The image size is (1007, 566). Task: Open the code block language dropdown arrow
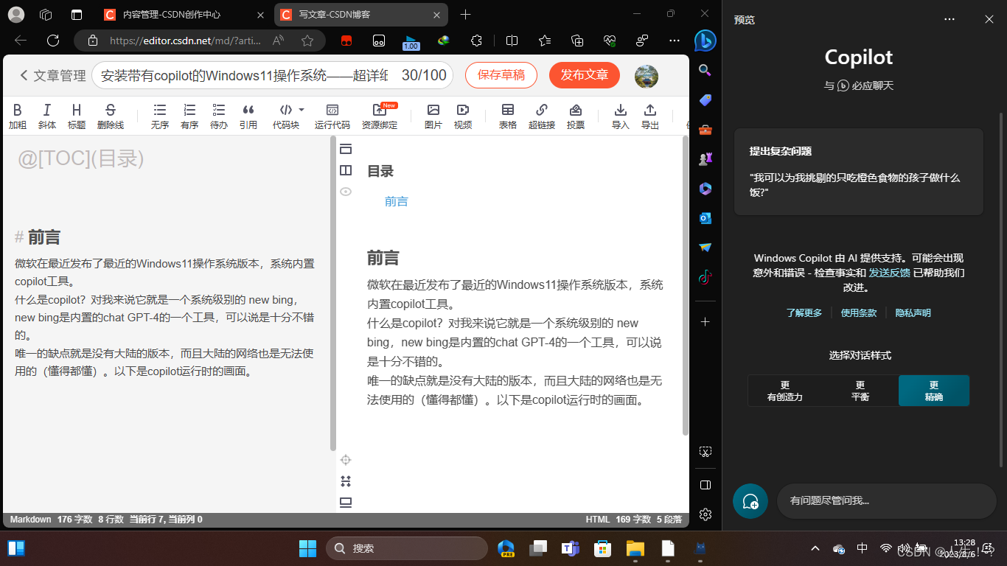tap(301, 110)
